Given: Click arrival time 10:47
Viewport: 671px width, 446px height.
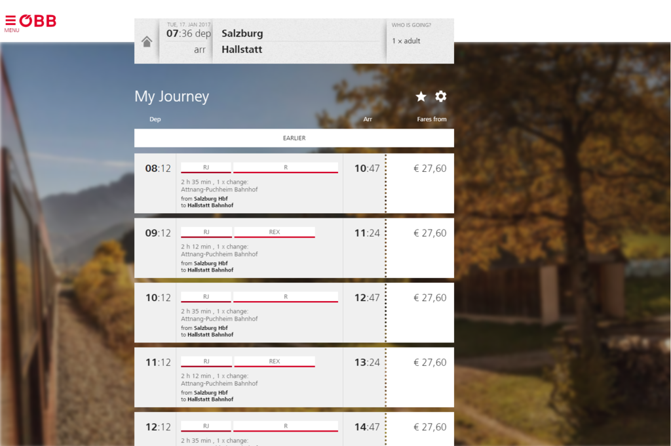Looking at the screenshot, I should click(367, 169).
